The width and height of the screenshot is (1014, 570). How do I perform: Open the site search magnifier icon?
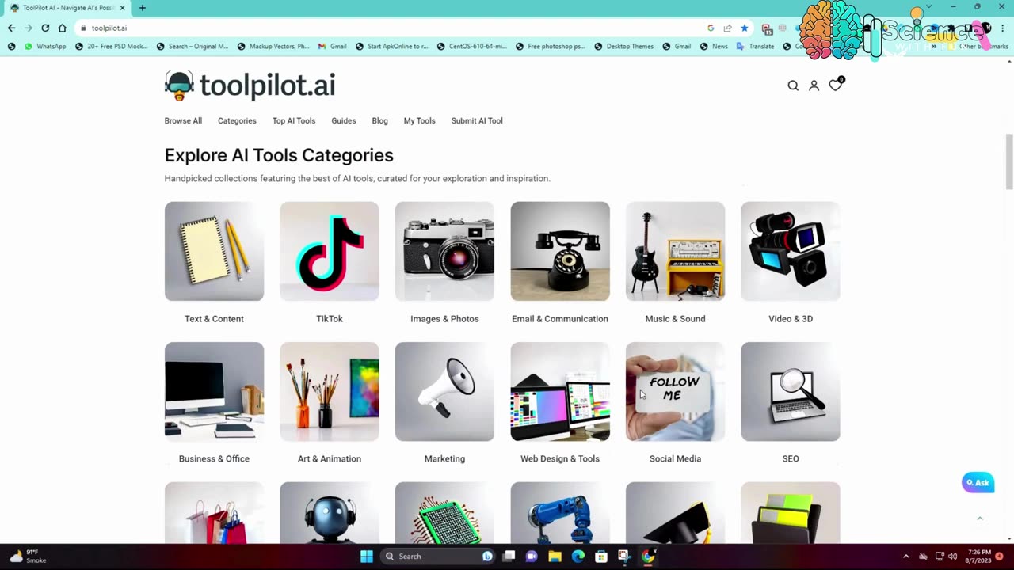(793, 85)
